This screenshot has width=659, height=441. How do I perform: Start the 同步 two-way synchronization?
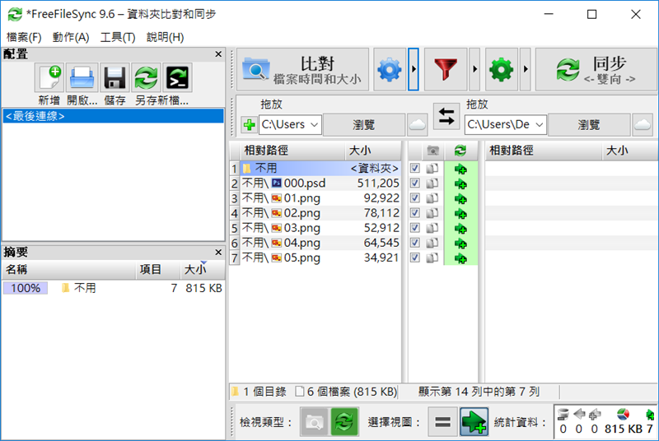(596, 69)
